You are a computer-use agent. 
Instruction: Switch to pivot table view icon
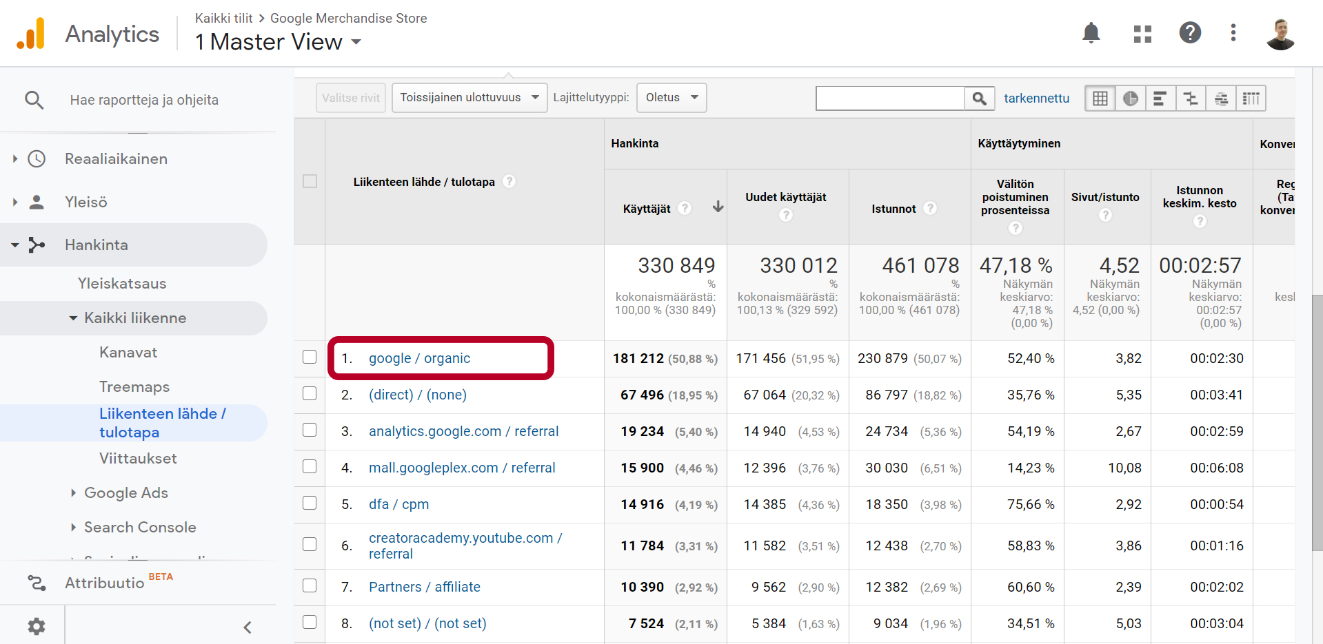(1251, 98)
